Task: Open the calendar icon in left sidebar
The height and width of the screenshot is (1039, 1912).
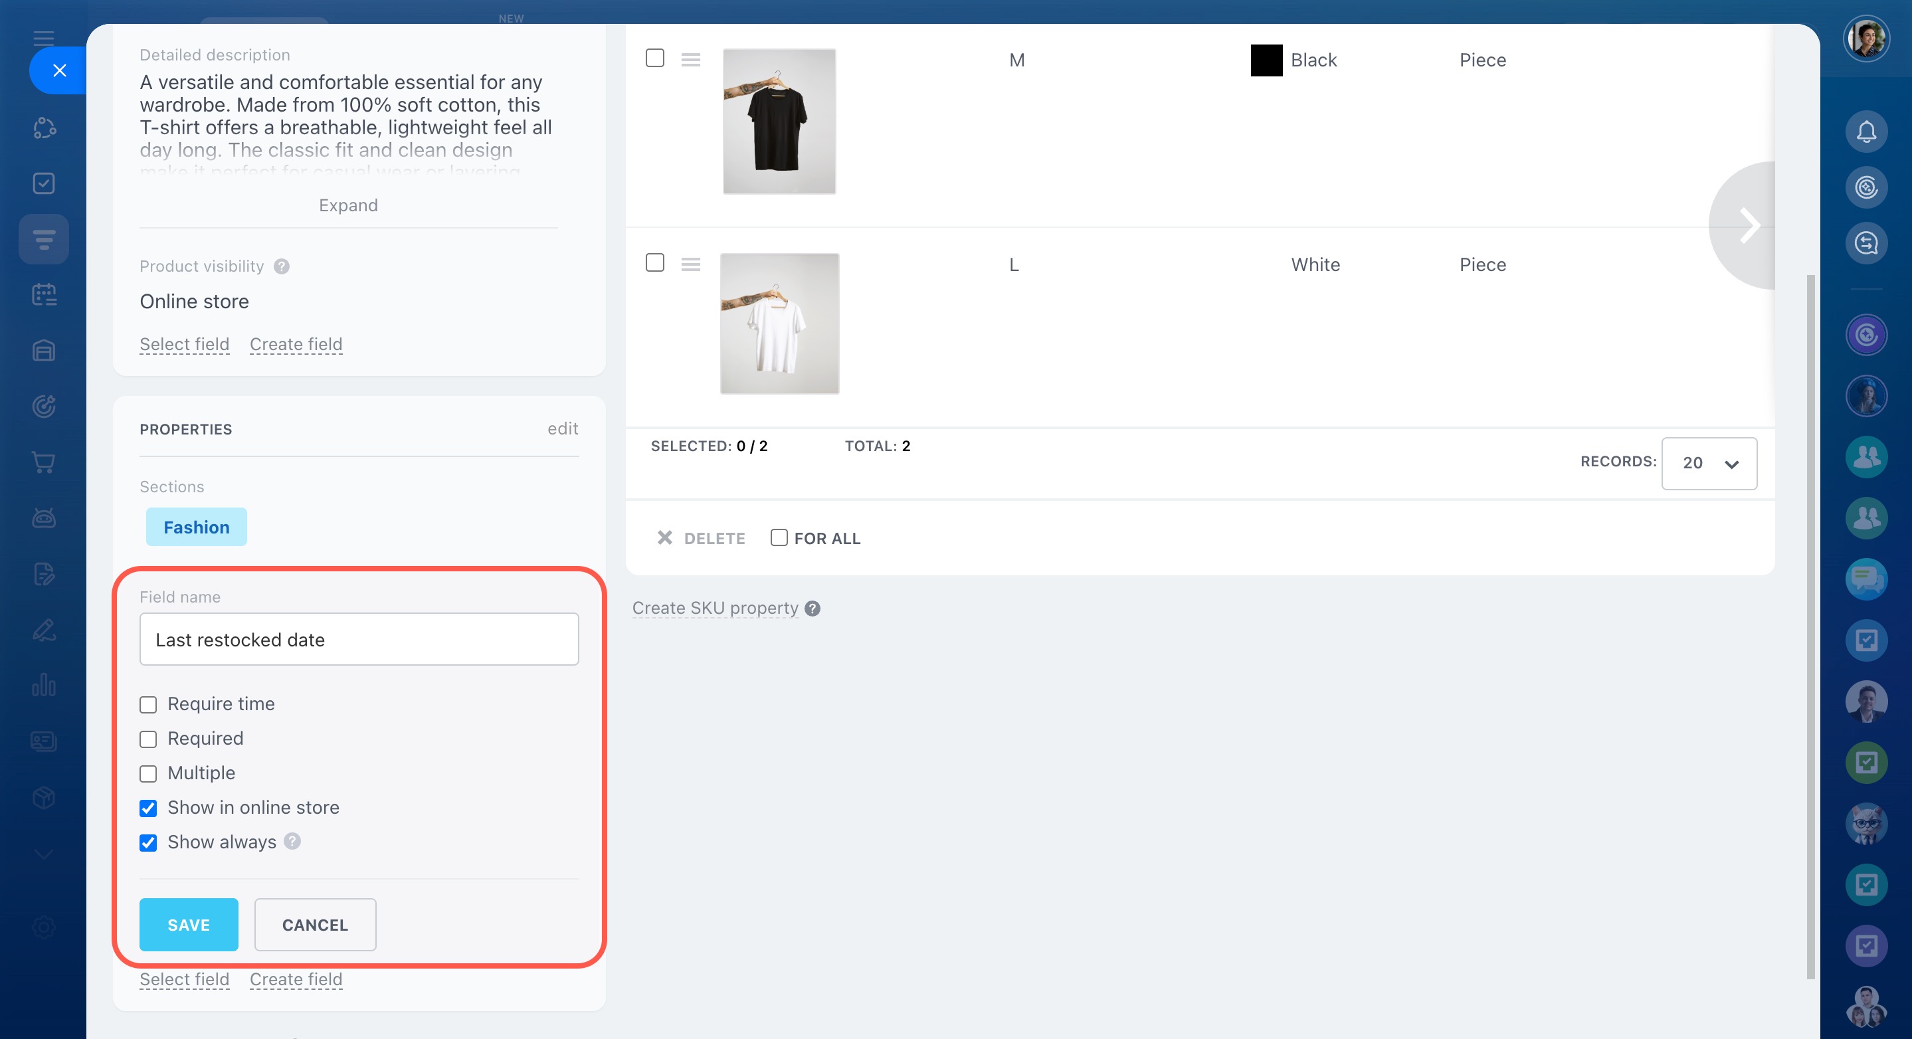Action: [x=44, y=296]
